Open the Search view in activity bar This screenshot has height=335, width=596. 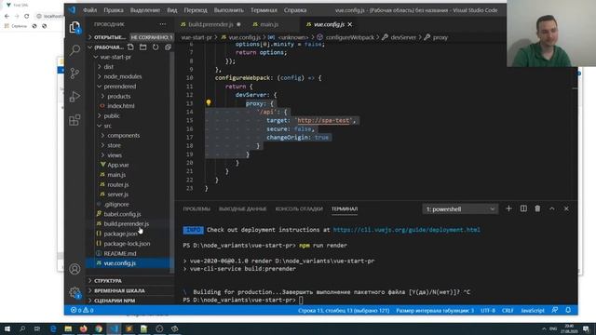[x=74, y=49]
